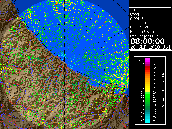This screenshot has width=172, height=129.
Task: Click the 'Height:3.0 km' line
Action: (142, 32)
